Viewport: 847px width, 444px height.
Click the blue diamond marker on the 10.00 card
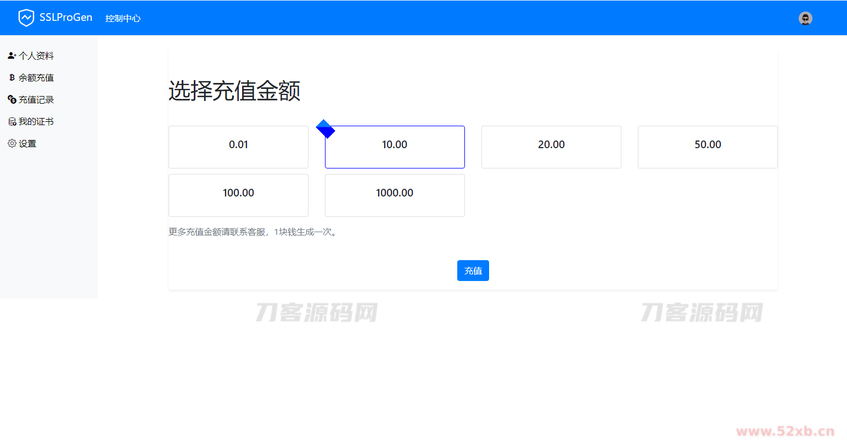[x=326, y=129]
